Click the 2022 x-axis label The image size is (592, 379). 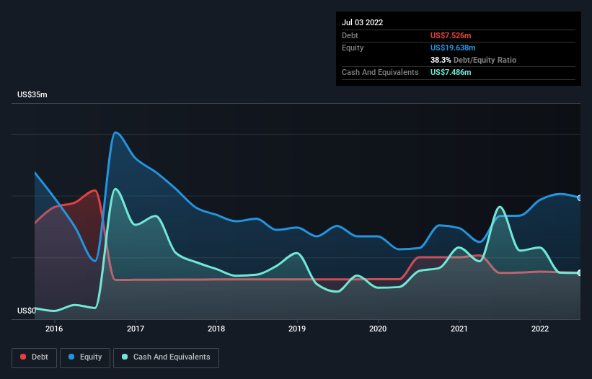coord(540,329)
